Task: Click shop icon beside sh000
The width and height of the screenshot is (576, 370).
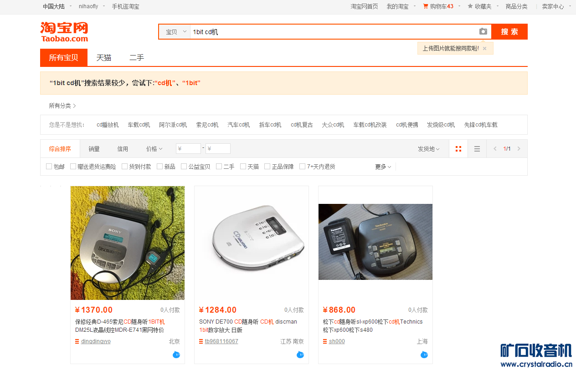Action: (325, 341)
